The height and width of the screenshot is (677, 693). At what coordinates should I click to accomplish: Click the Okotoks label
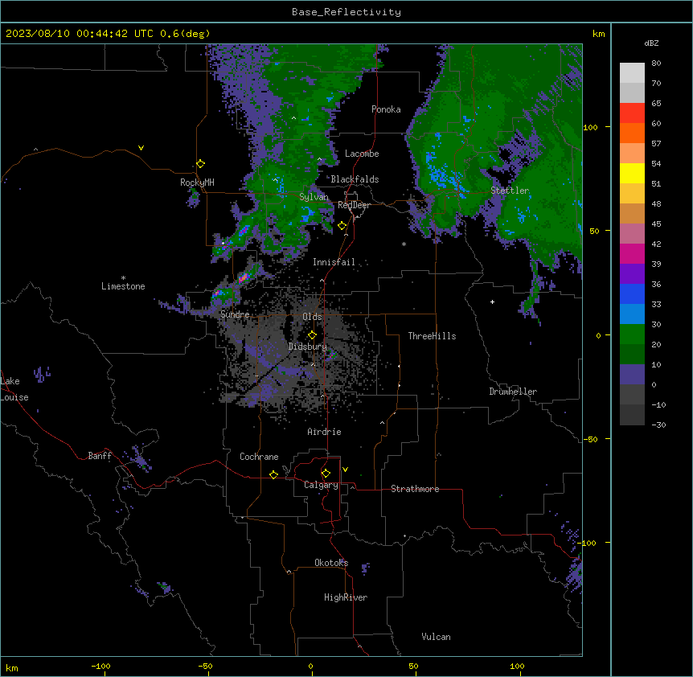pyautogui.click(x=331, y=563)
